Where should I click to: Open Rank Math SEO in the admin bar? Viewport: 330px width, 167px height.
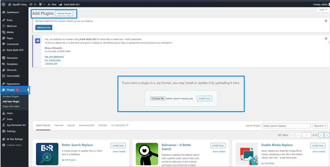pos(69,4)
